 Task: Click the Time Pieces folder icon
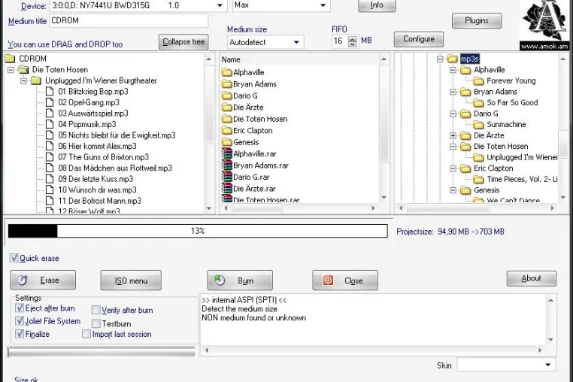[478, 179]
